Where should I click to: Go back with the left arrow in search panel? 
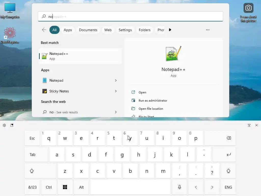tap(44, 30)
